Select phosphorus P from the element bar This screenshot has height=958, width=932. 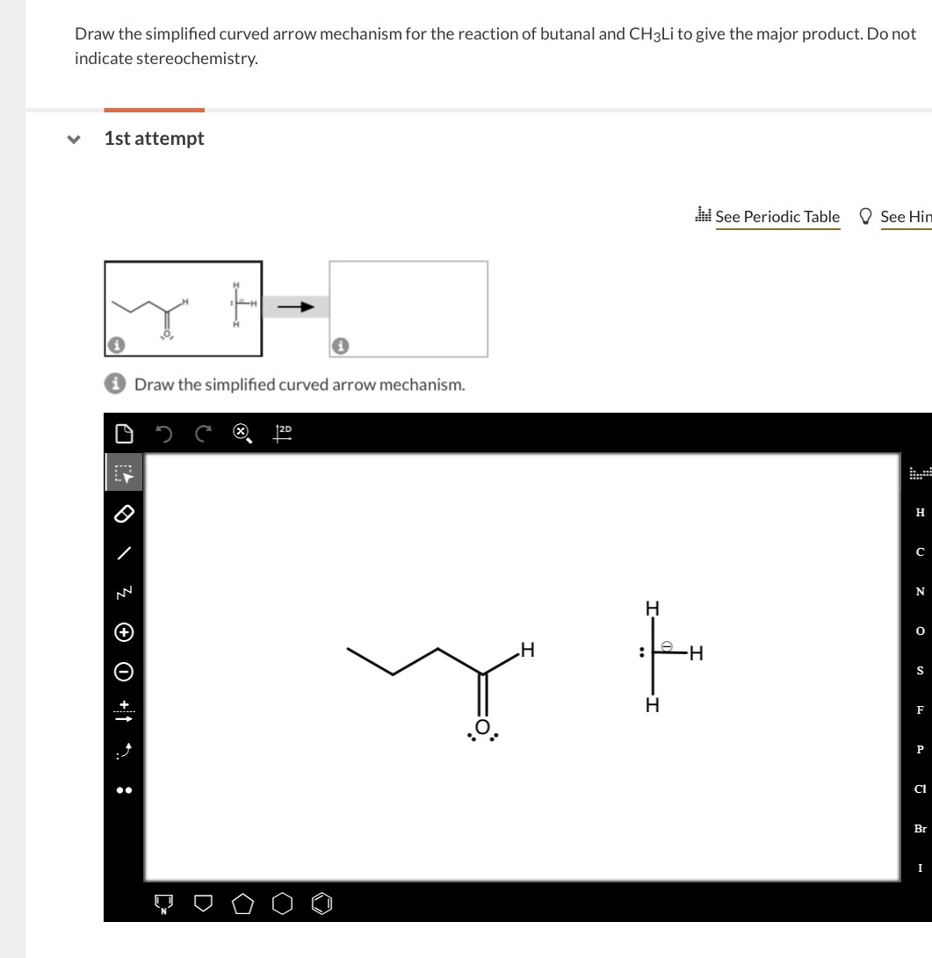coord(920,749)
